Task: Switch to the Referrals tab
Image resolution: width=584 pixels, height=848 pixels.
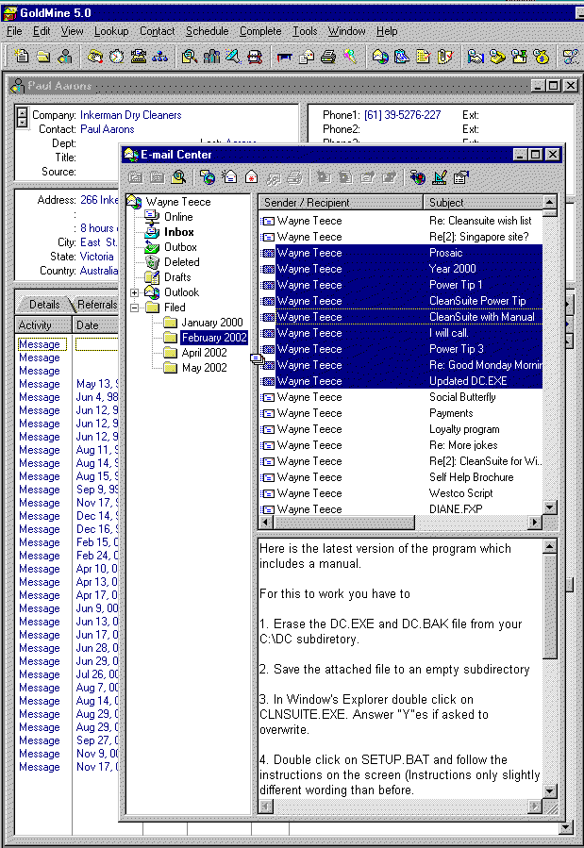Action: pyautogui.click(x=96, y=305)
